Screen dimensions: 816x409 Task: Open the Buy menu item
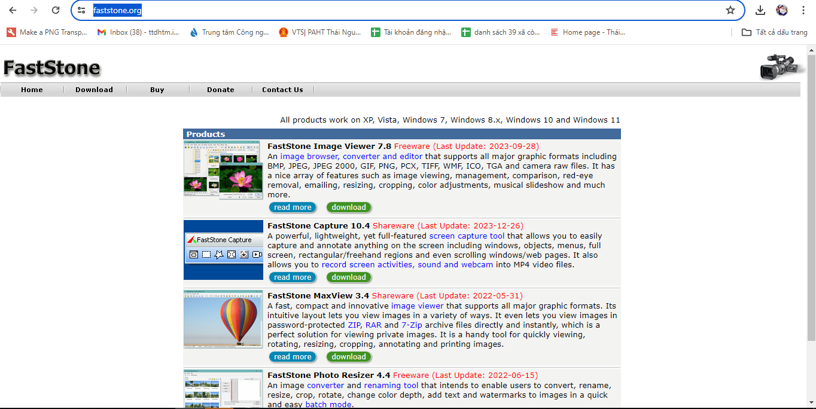tap(157, 90)
